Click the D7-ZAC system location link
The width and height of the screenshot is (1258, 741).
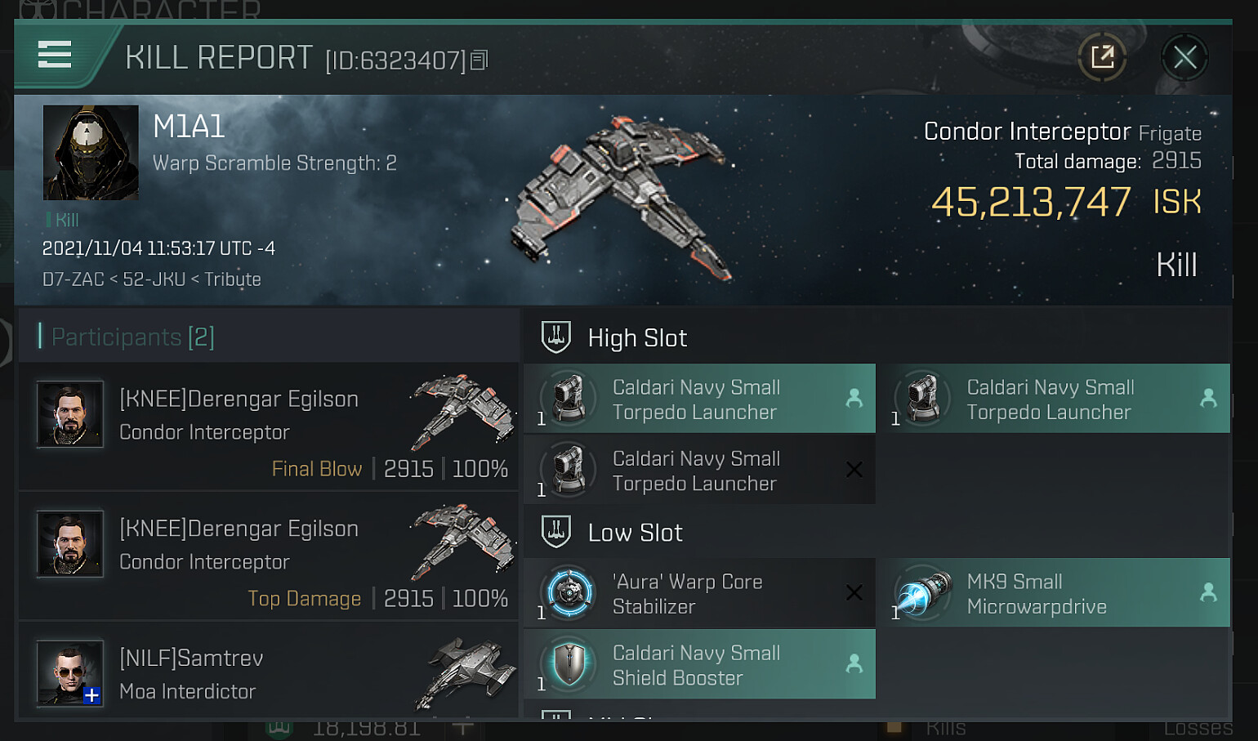73,279
